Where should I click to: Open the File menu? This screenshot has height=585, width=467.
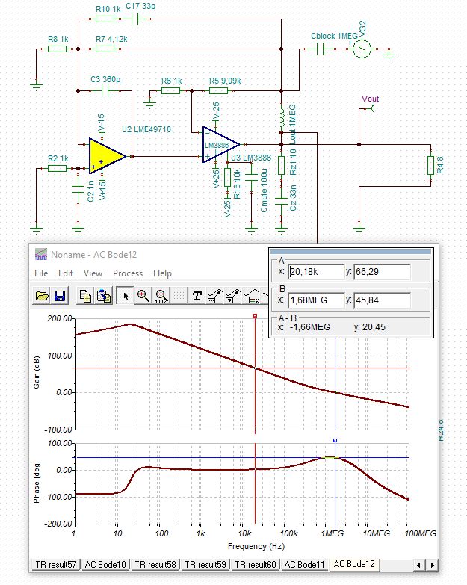coord(41,273)
